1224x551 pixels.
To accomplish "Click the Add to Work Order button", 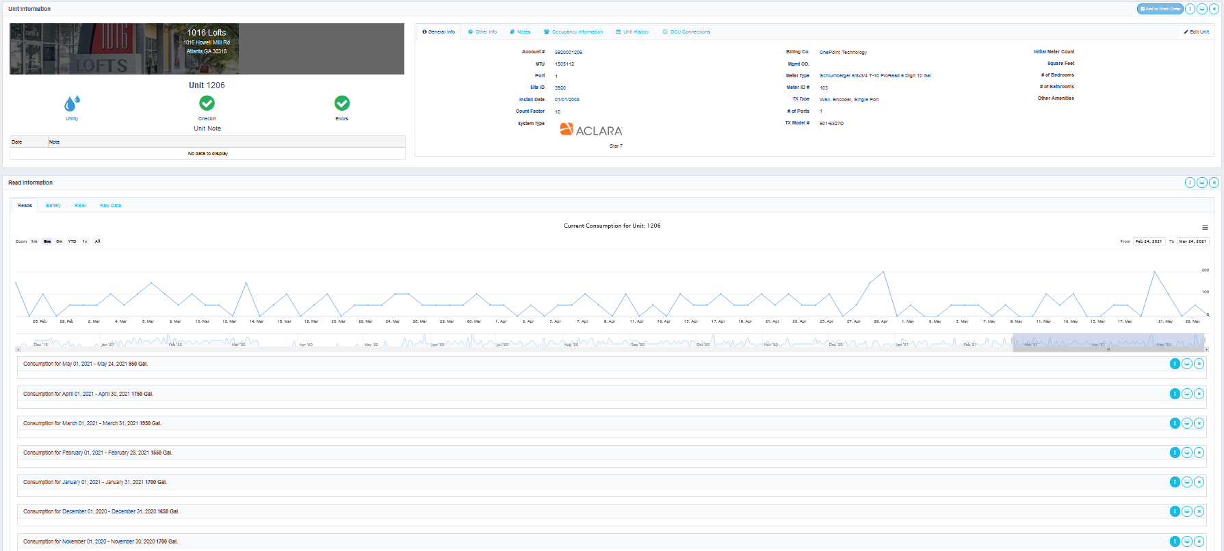I will 1160,9.
